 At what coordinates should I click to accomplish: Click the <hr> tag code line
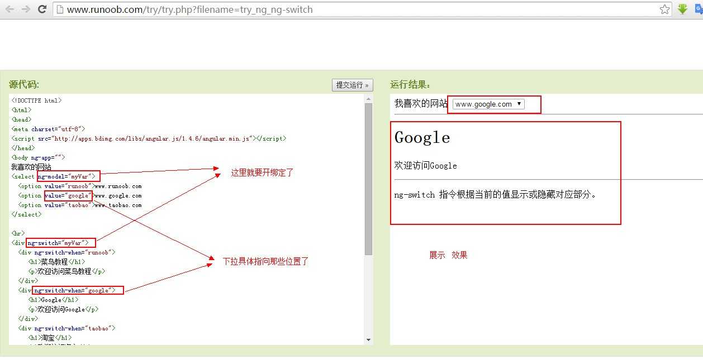(x=18, y=233)
